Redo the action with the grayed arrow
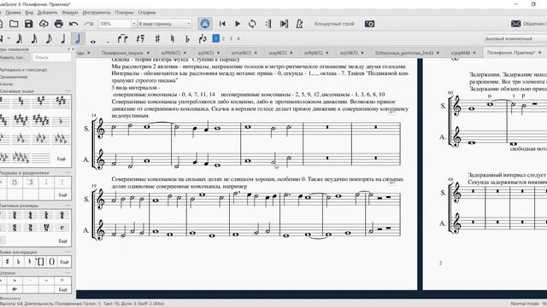The image size is (547, 307). click(89, 24)
